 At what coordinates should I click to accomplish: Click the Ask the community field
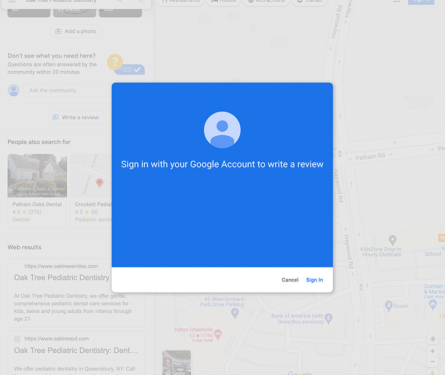click(x=67, y=90)
